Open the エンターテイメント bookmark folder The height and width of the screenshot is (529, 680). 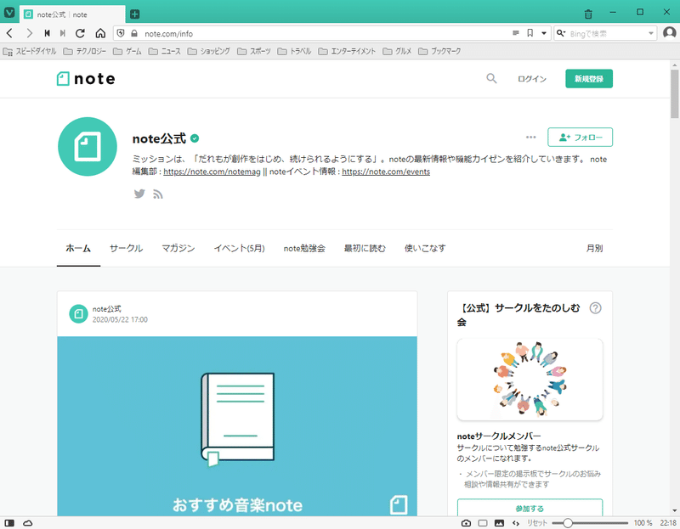coord(347,51)
